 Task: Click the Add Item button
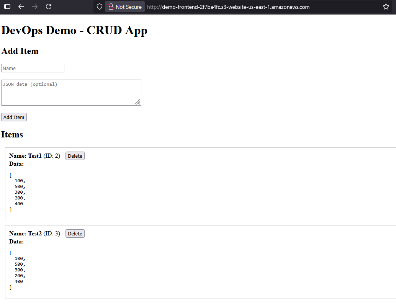point(14,117)
